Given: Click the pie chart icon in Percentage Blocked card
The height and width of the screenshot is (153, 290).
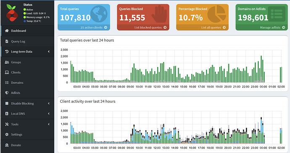Looking at the screenshot, I should pos(217,14).
